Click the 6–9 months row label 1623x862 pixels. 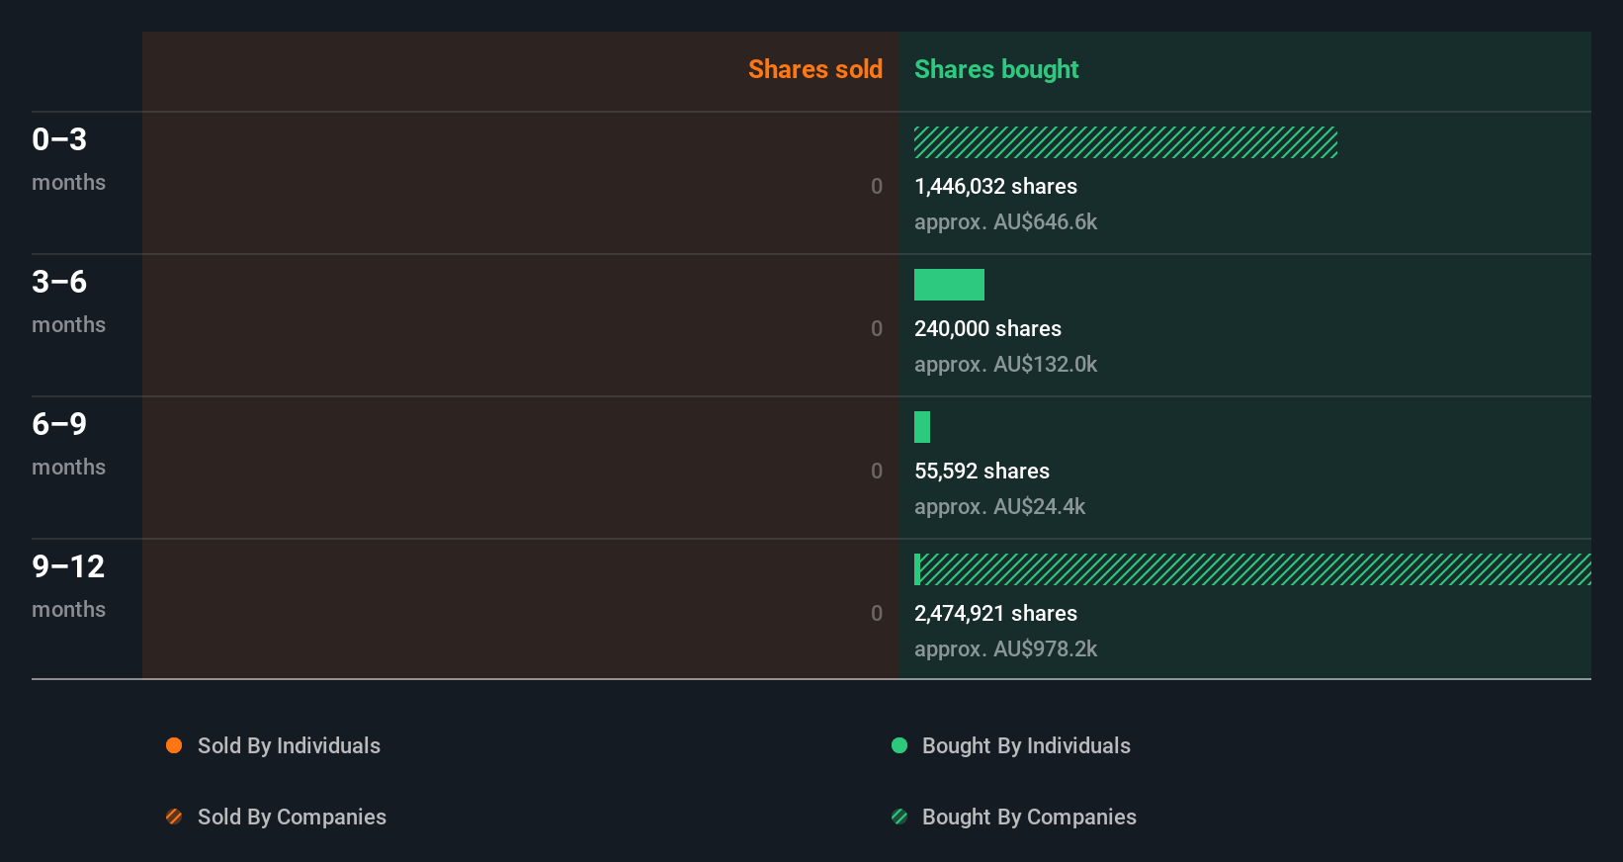pos(68,444)
